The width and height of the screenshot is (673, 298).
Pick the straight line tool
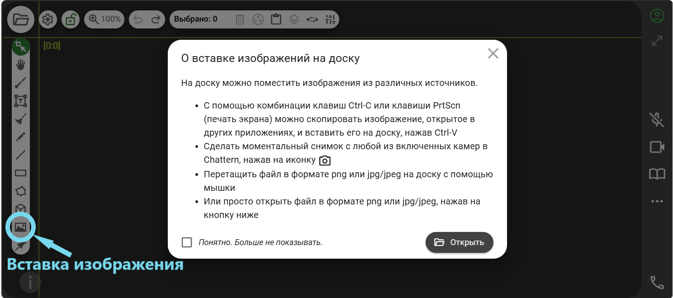(x=21, y=155)
